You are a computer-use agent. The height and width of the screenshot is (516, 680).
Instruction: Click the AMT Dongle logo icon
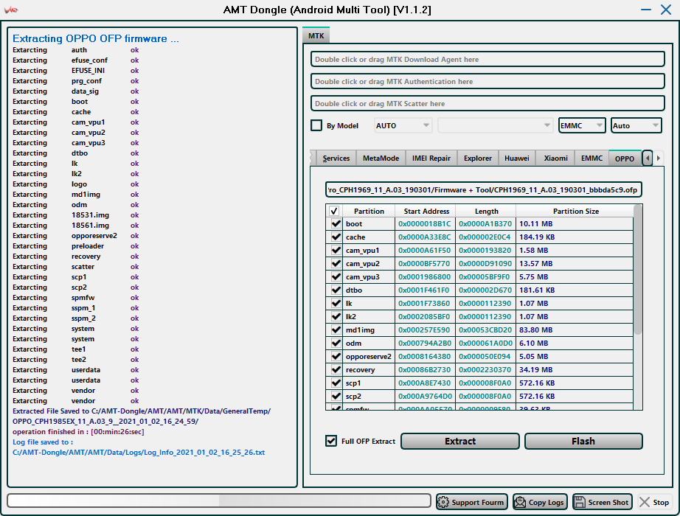tap(11, 10)
